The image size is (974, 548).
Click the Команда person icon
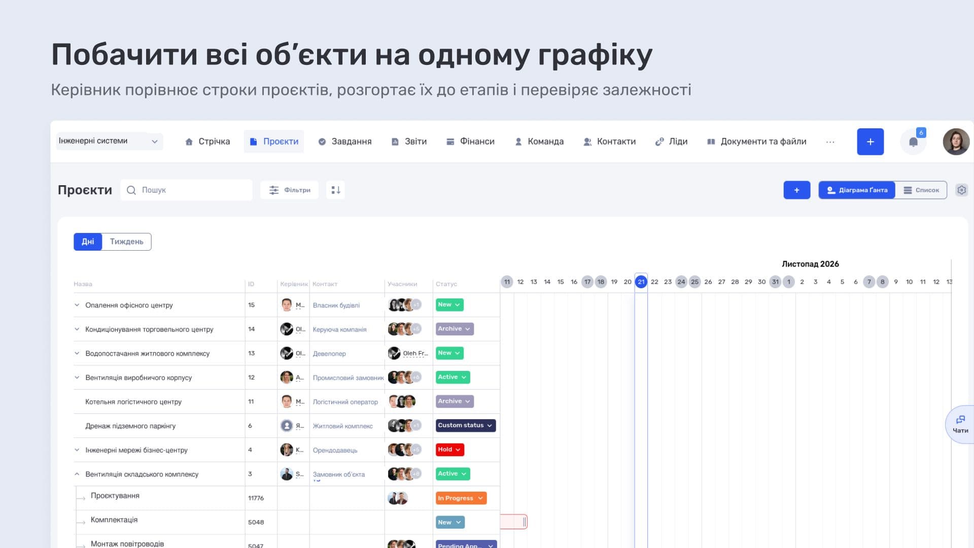(518, 142)
